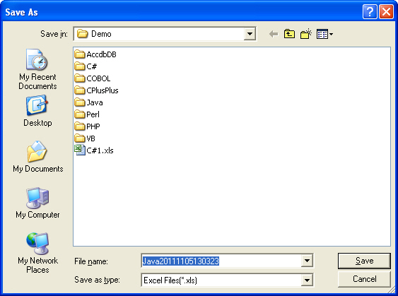Go up one folder level

point(289,34)
